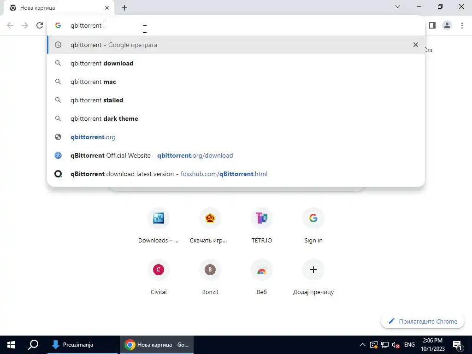Open the muted volume tray icon

(x=396, y=345)
